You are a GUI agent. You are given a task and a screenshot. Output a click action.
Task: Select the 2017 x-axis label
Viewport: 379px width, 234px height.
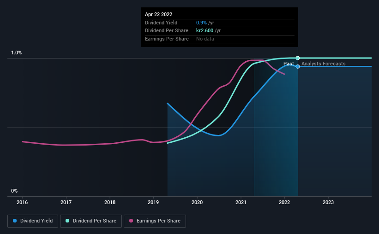tap(66, 202)
